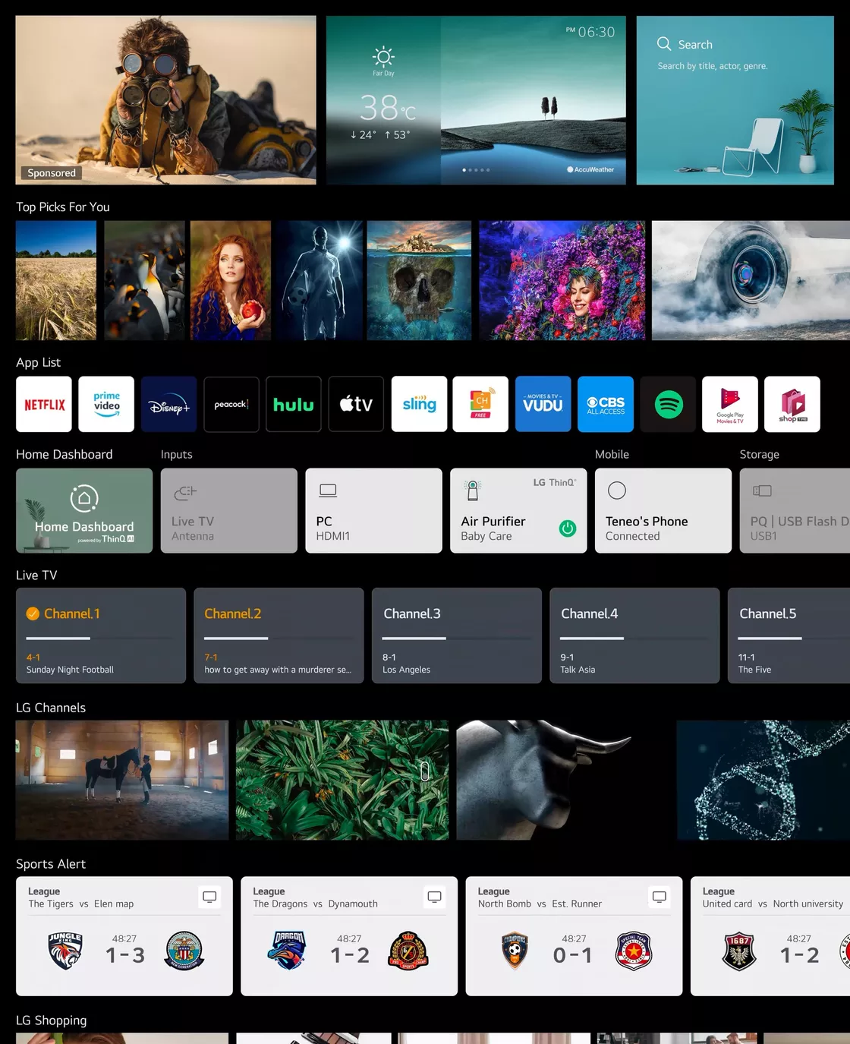Open the AccuWeather weather card
The height and width of the screenshot is (1044, 850).
click(x=476, y=100)
